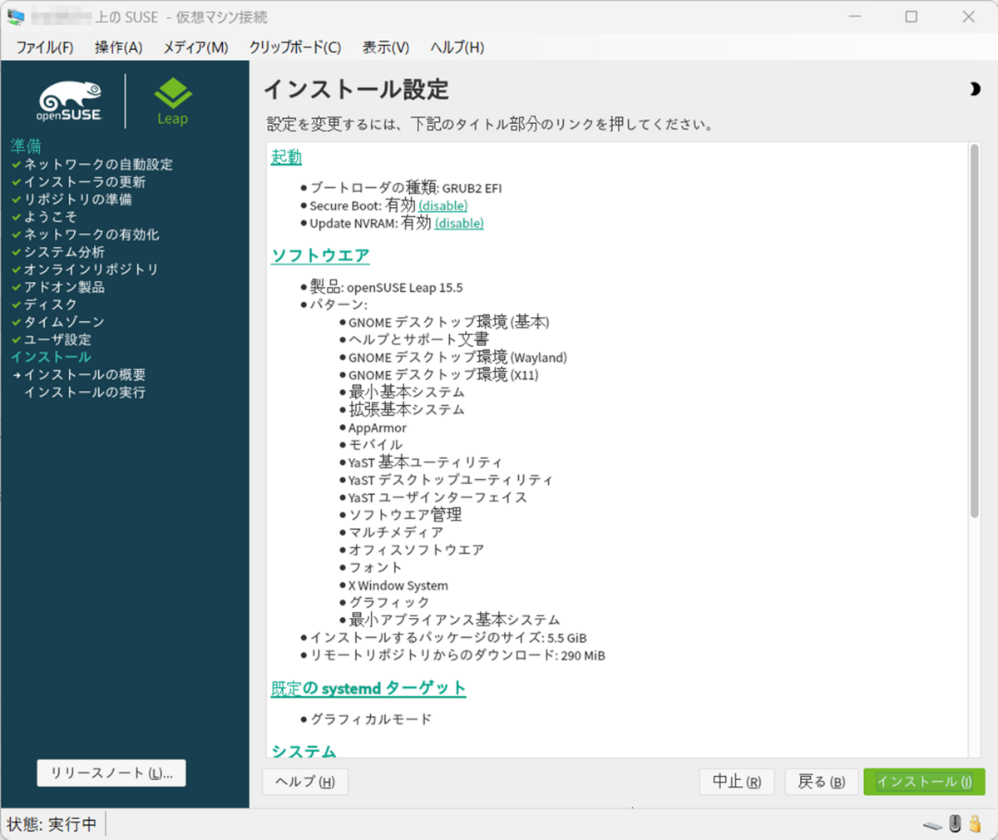
Task: Open the 表示(V) menu
Action: pos(386,47)
